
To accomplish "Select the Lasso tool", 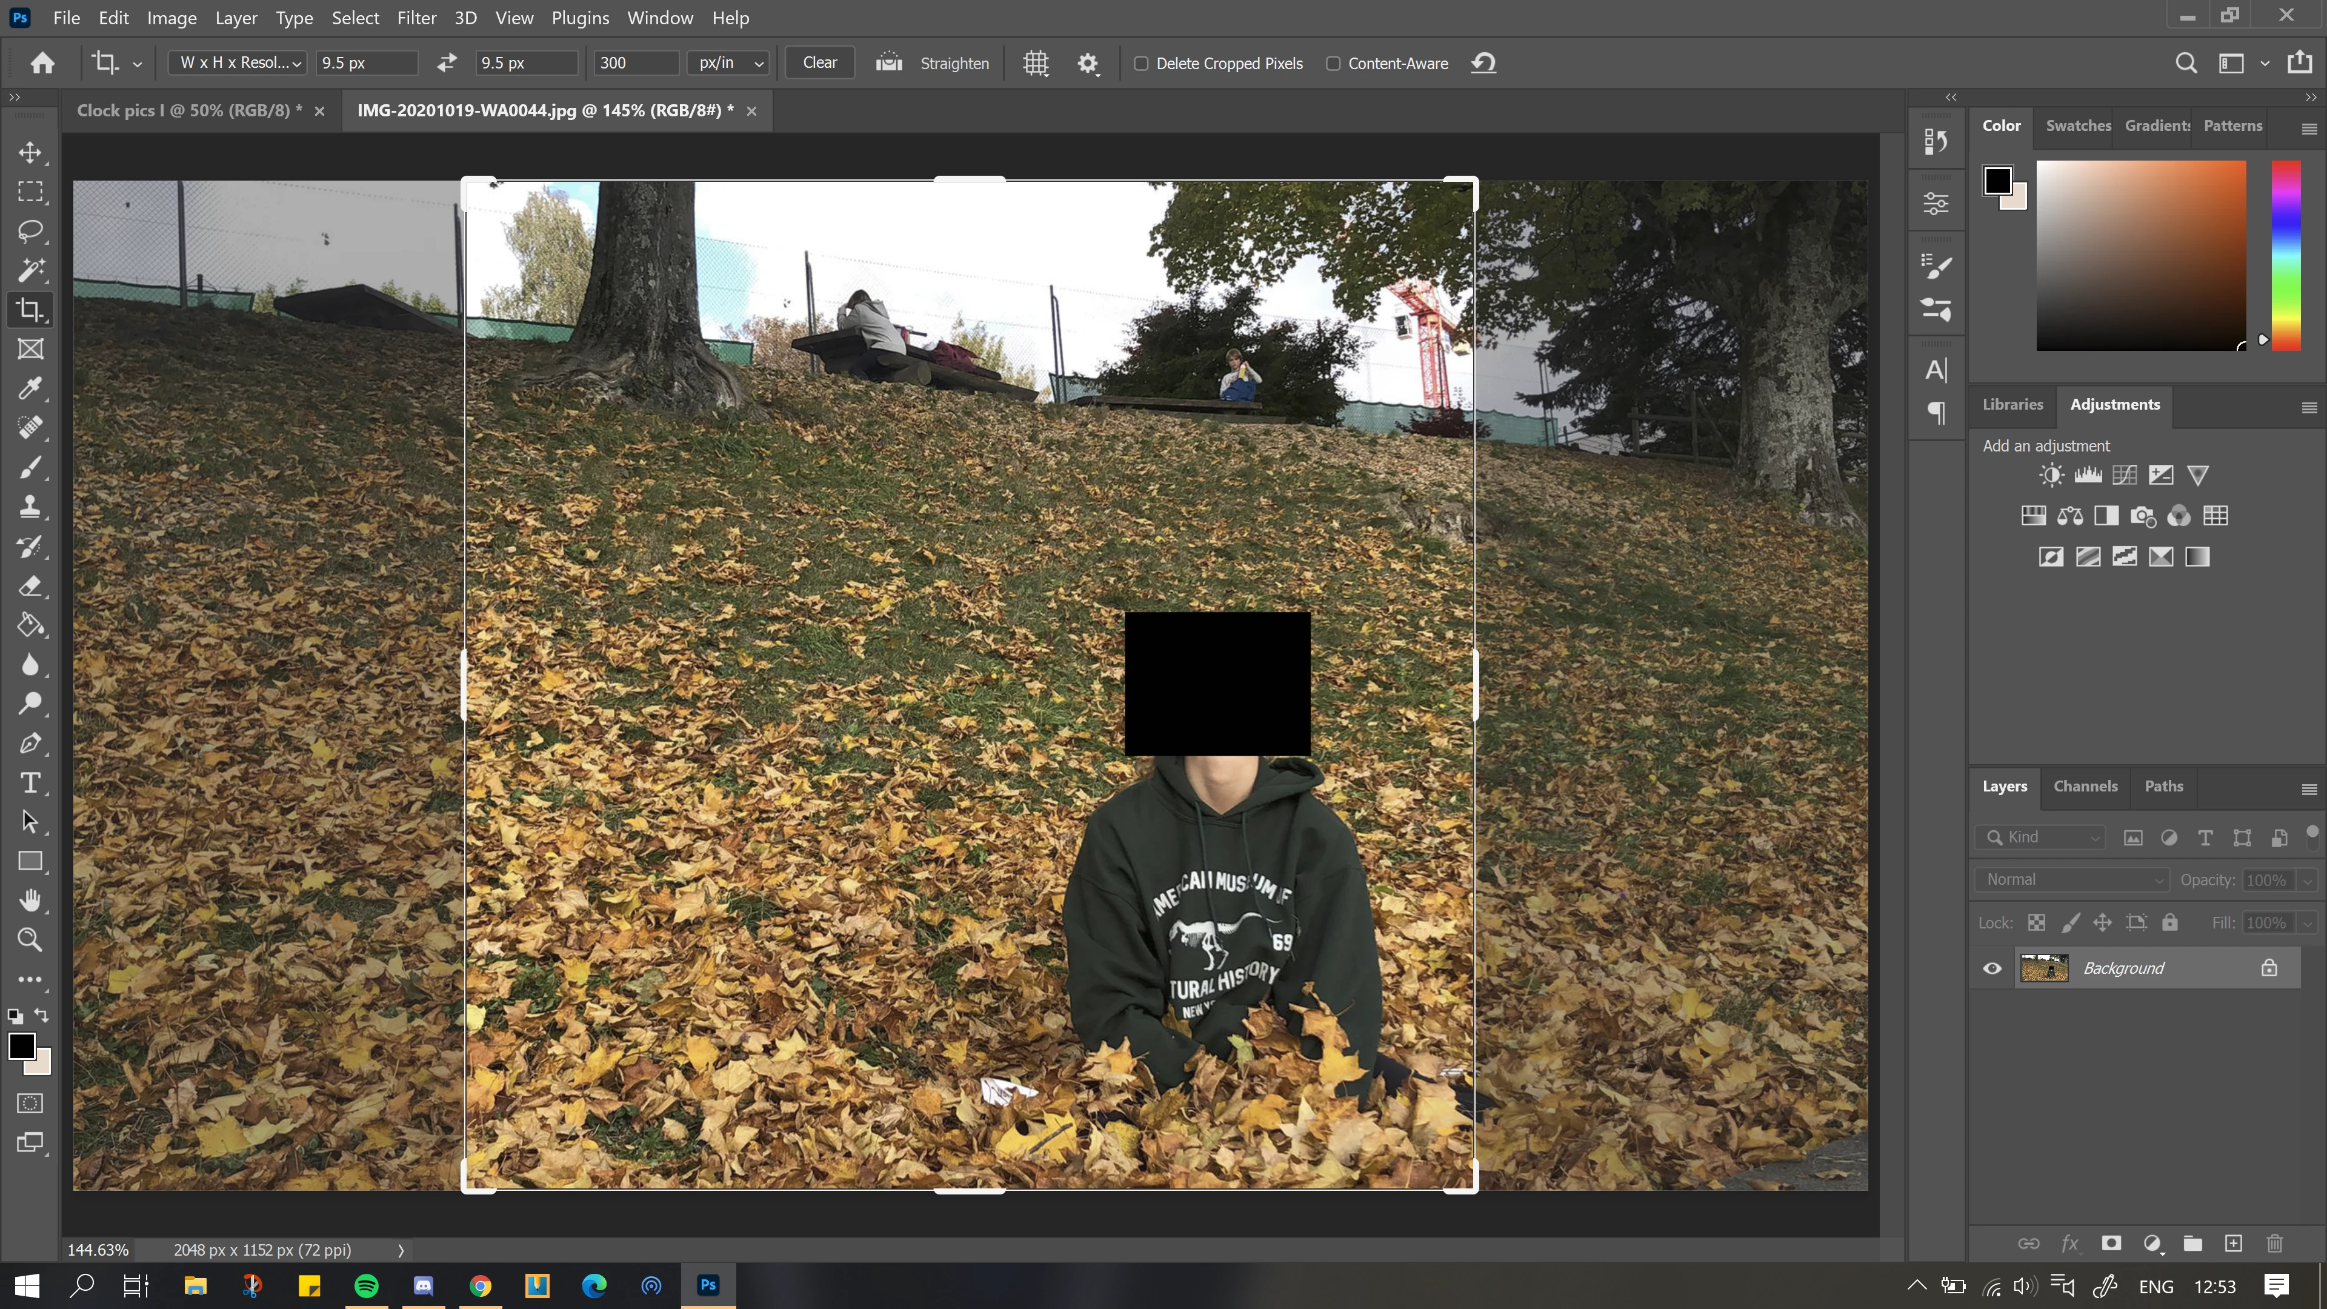I will coord(30,231).
